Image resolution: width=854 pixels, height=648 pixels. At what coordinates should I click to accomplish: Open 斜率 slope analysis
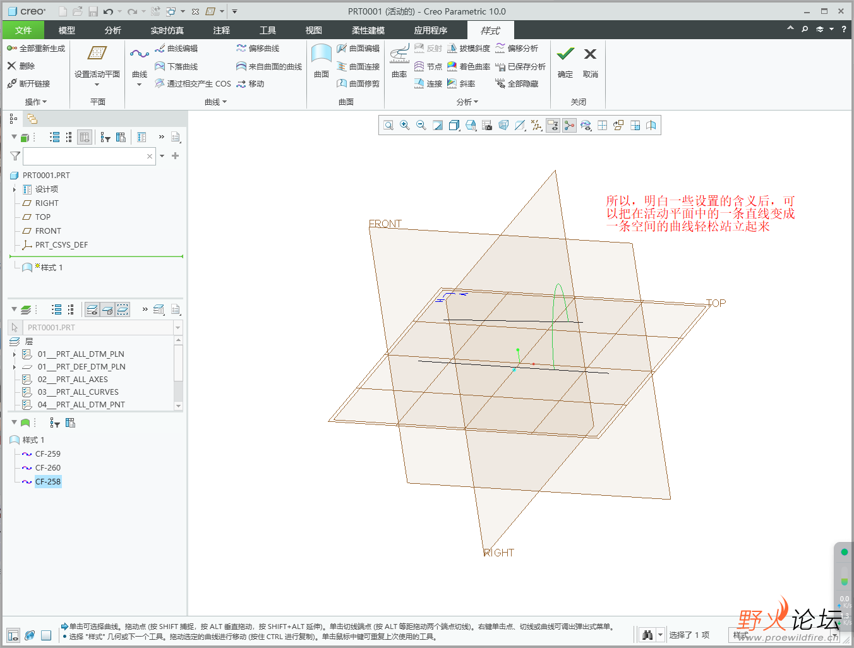click(461, 83)
